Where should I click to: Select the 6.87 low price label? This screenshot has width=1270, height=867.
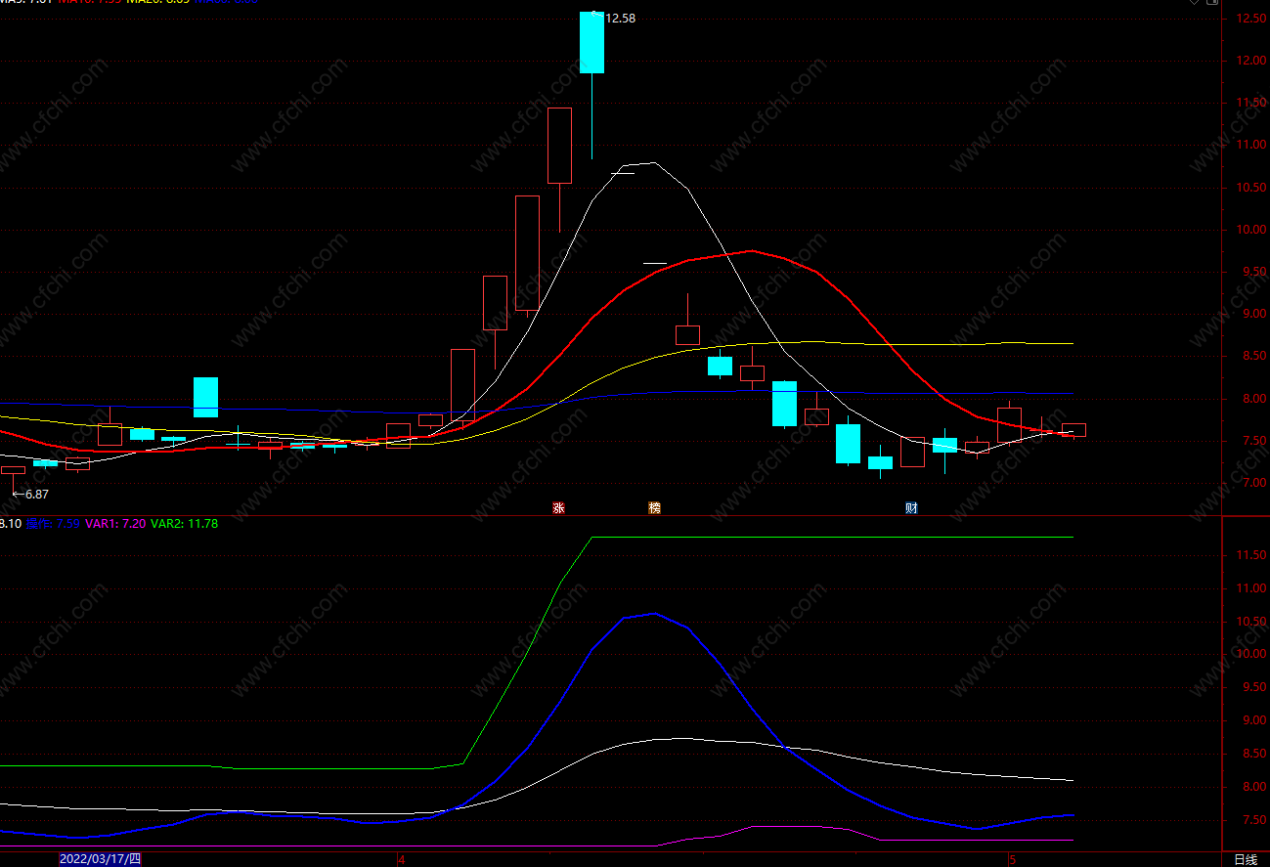[36, 495]
